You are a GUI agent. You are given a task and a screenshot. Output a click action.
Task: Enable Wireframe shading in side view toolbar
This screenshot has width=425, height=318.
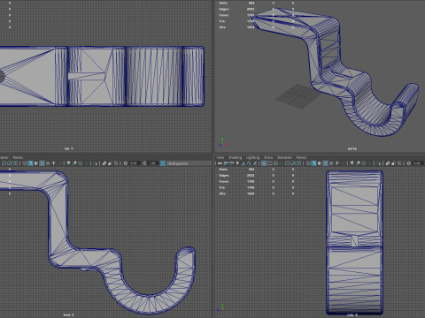point(308,163)
